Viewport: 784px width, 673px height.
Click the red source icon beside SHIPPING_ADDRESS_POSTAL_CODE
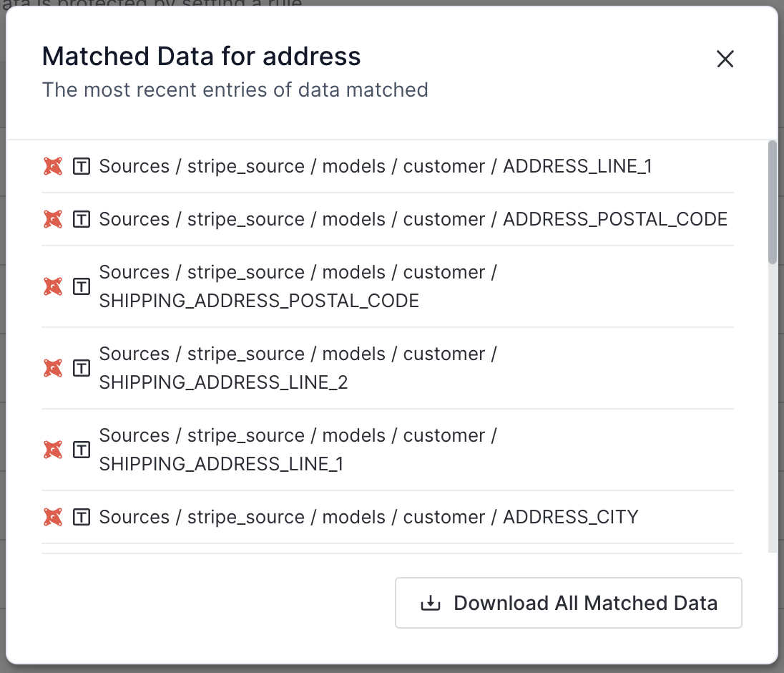click(x=53, y=287)
